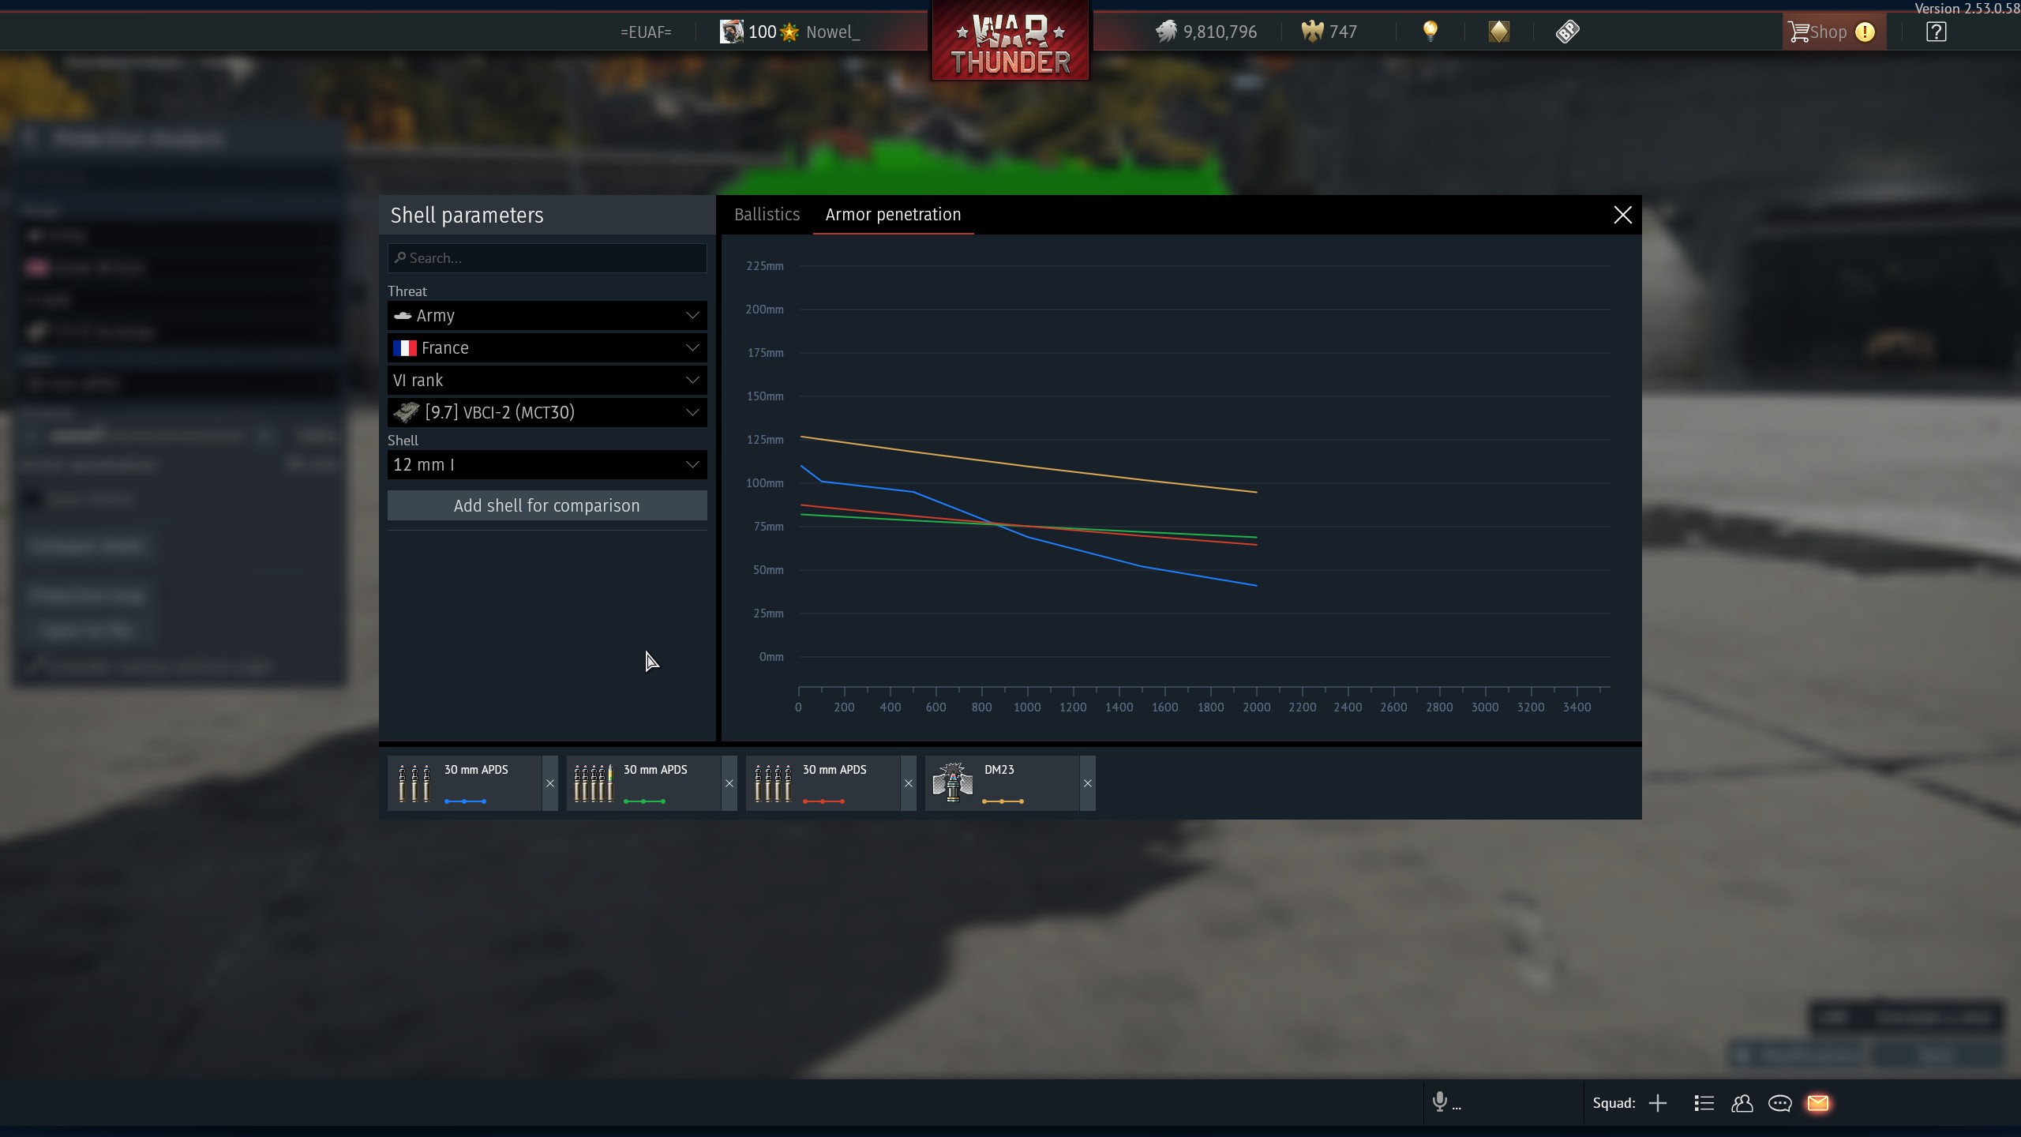
Task: Remove the green 30 mm APDS shell
Action: [729, 783]
